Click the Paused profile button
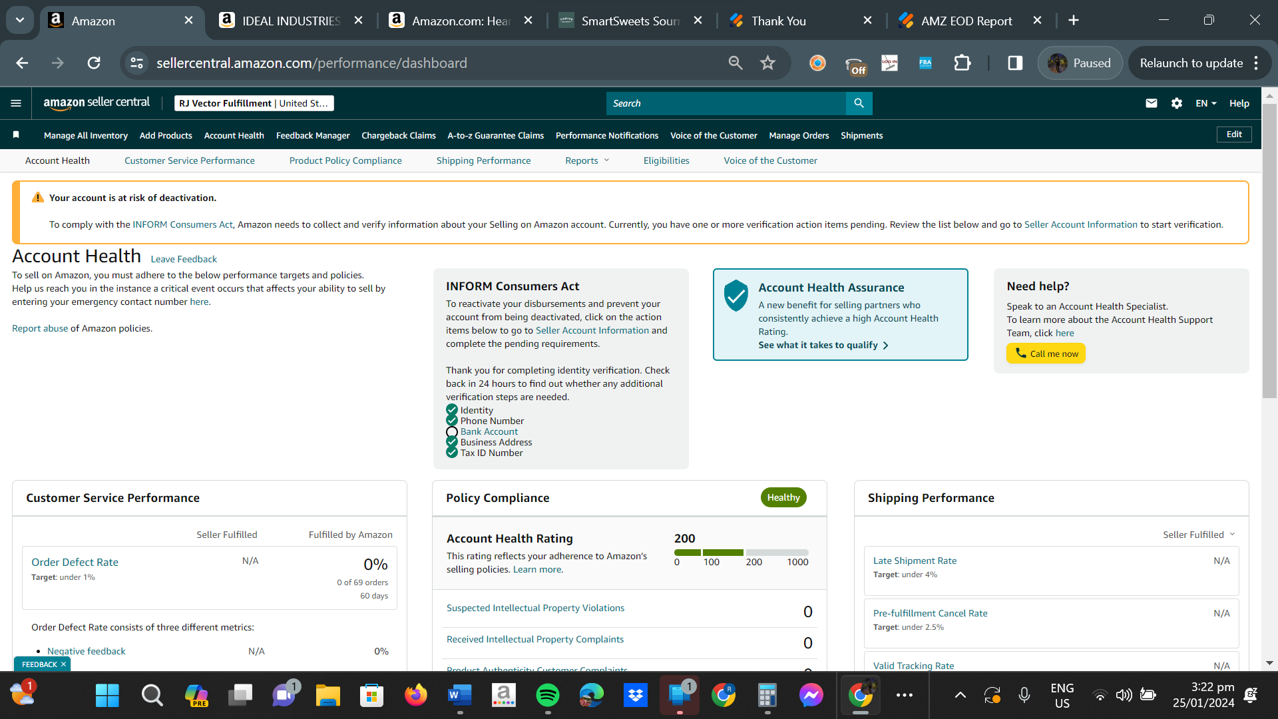The image size is (1278, 719). (x=1080, y=63)
